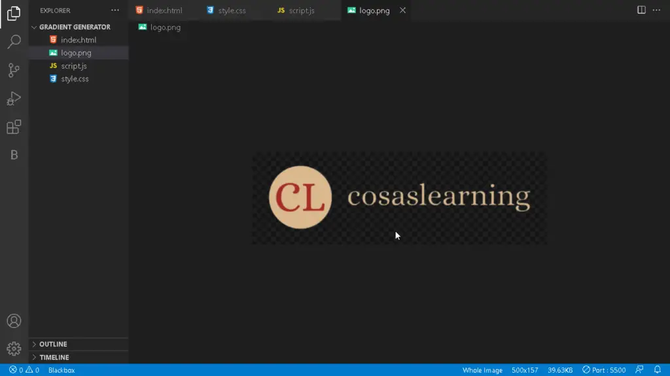Viewport: 670px width, 376px height.
Task: Click the feedback icon in status bar
Action: coord(639,369)
